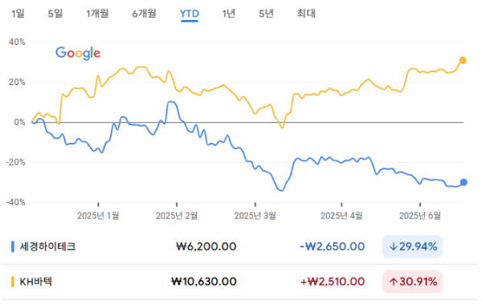Select the 최대 range tab

(x=306, y=14)
